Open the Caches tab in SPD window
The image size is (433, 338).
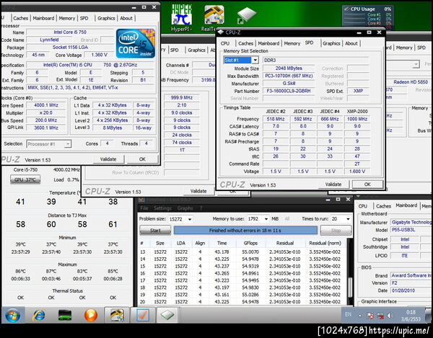click(x=245, y=43)
